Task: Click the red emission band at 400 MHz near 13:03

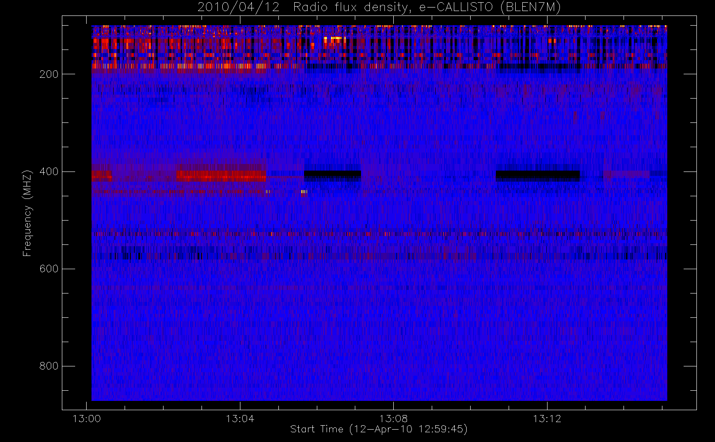Action: pyautogui.click(x=221, y=175)
